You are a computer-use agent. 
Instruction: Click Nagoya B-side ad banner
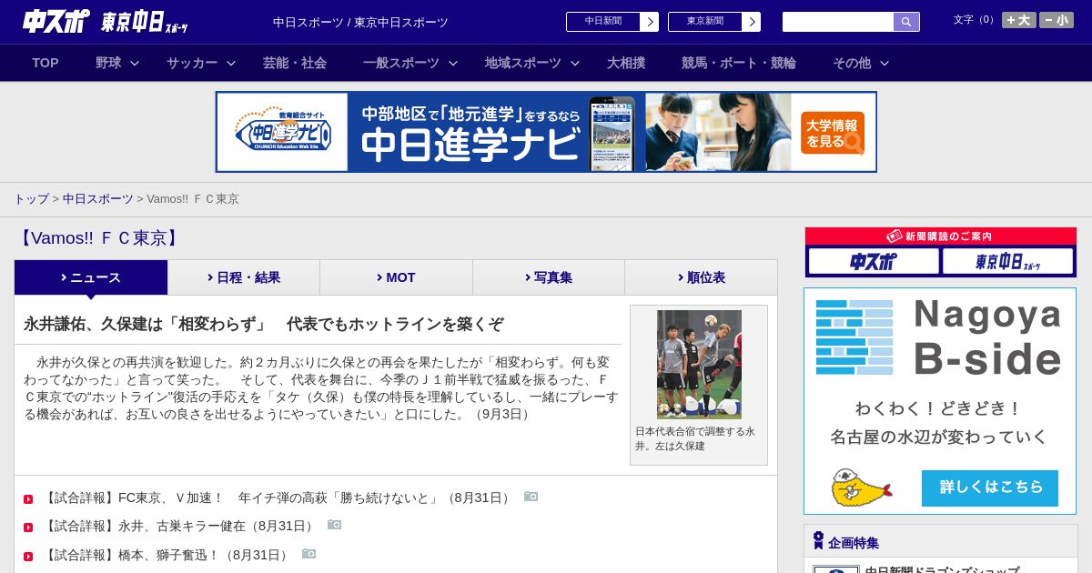click(x=940, y=401)
